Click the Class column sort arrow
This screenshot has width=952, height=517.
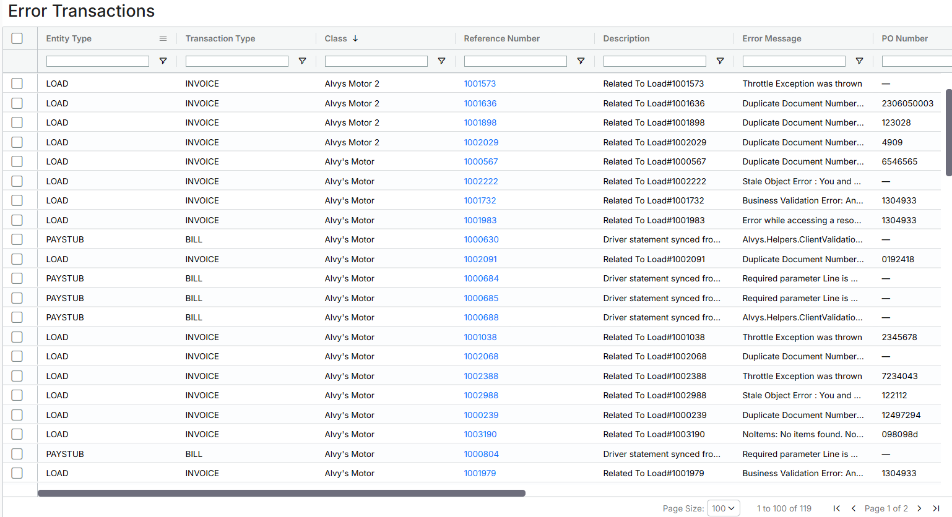(x=355, y=38)
